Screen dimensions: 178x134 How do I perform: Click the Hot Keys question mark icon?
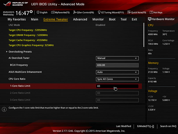coord(151,12)
